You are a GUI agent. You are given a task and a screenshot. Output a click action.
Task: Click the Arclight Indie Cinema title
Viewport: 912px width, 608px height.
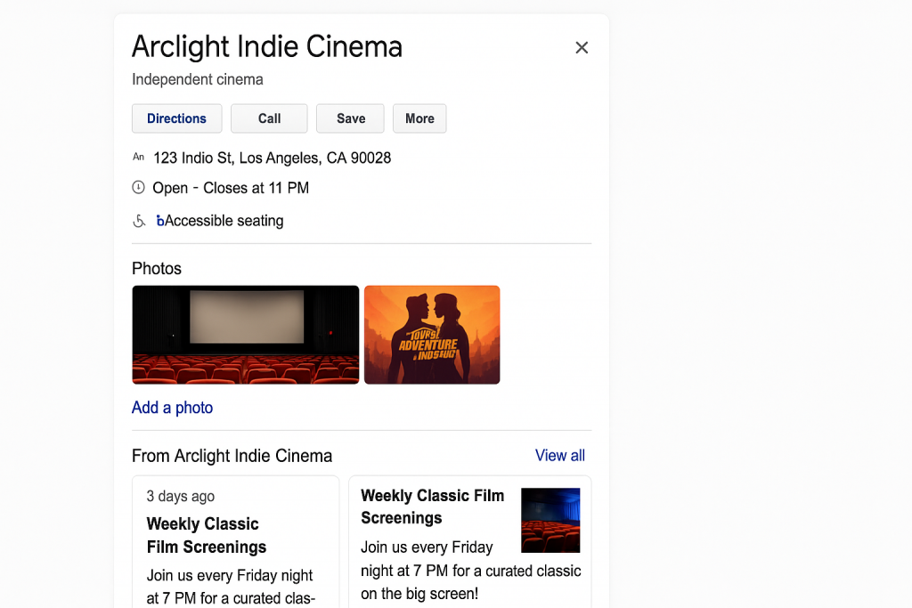267,47
